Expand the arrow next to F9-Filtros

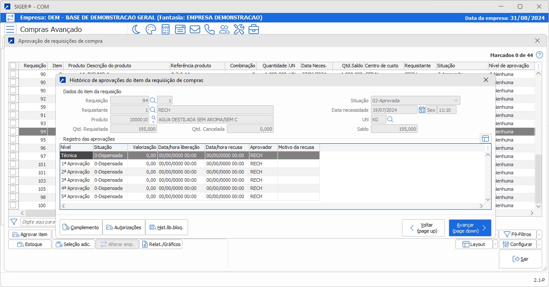tap(539, 234)
